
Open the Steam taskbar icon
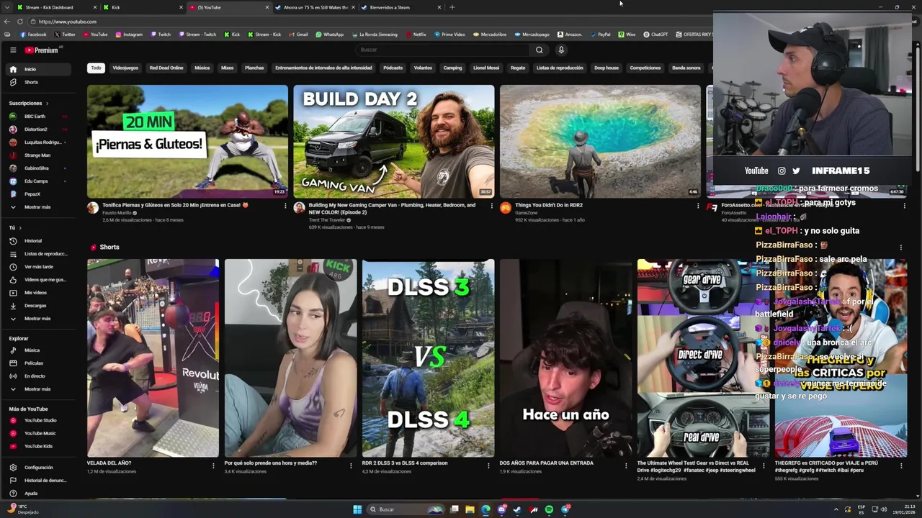[x=517, y=509]
